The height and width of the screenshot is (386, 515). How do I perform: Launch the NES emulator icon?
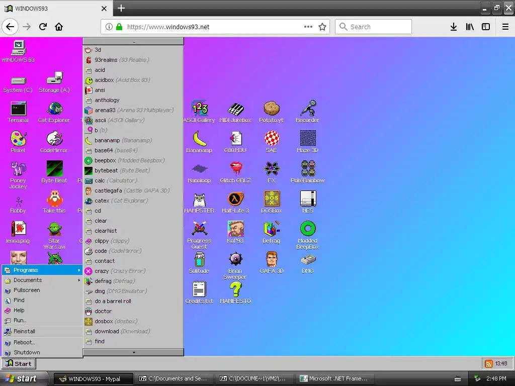[307, 202]
